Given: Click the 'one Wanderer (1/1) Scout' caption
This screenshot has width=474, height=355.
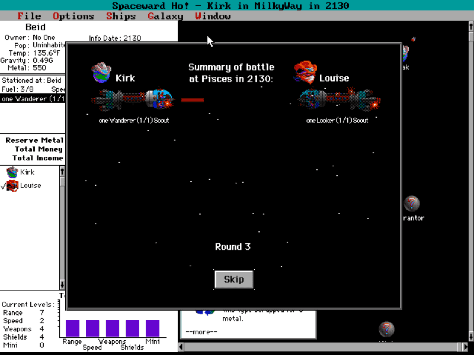Looking at the screenshot, I should click(x=134, y=120).
